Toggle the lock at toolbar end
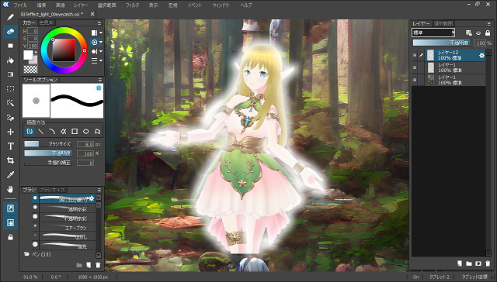This screenshot has height=282, width=497. pyautogui.click(x=10, y=237)
